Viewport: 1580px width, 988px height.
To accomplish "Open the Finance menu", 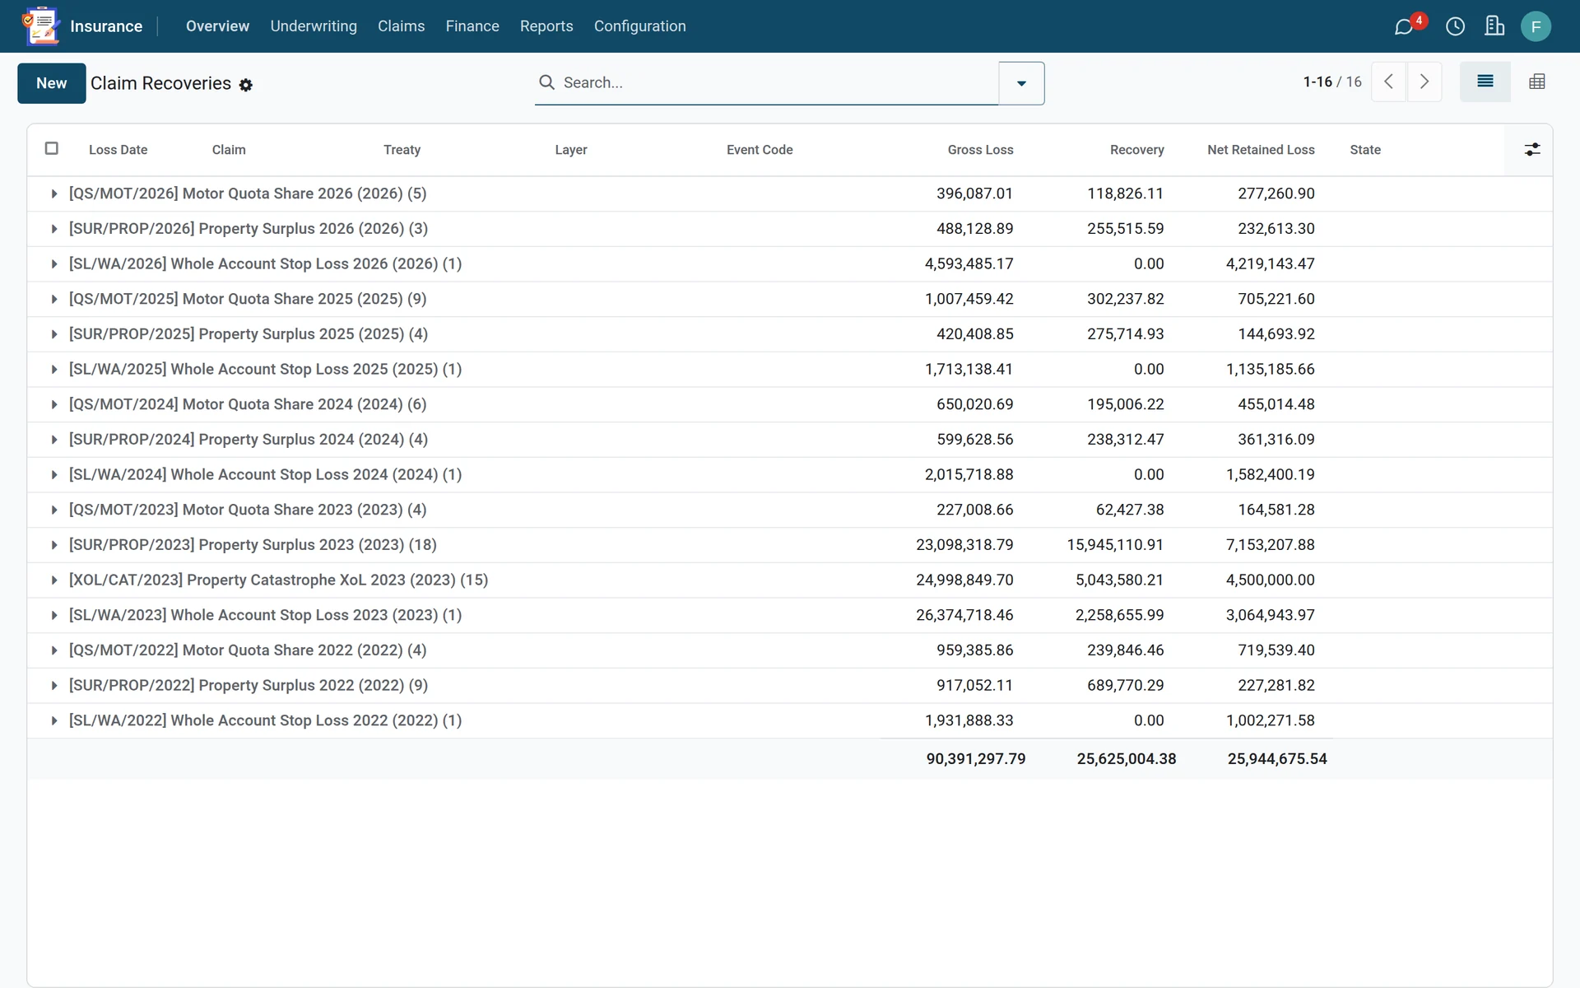I will (x=472, y=26).
